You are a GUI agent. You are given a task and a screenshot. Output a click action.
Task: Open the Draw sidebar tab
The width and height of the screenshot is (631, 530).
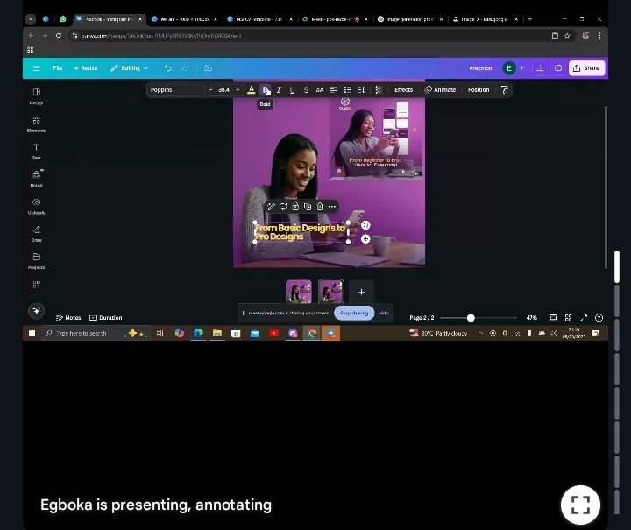(36, 233)
